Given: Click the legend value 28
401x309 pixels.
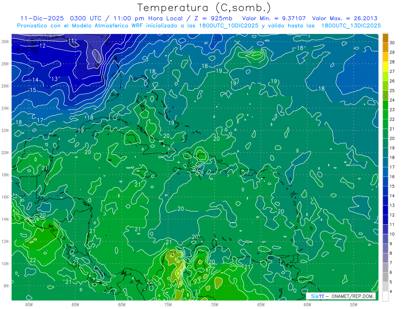Looking at the screenshot, I should point(392,62).
